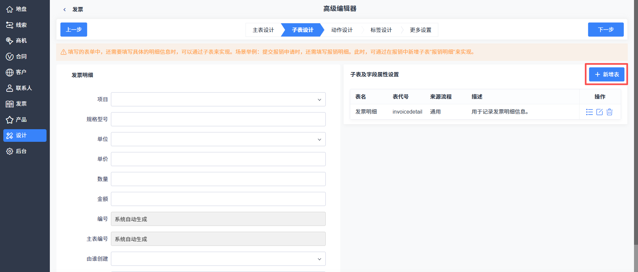Click the 新增表 button
This screenshot has width=638, height=272.
607,74
